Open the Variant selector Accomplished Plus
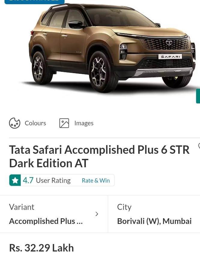The image size is (200, 256). pyautogui.click(x=46, y=221)
